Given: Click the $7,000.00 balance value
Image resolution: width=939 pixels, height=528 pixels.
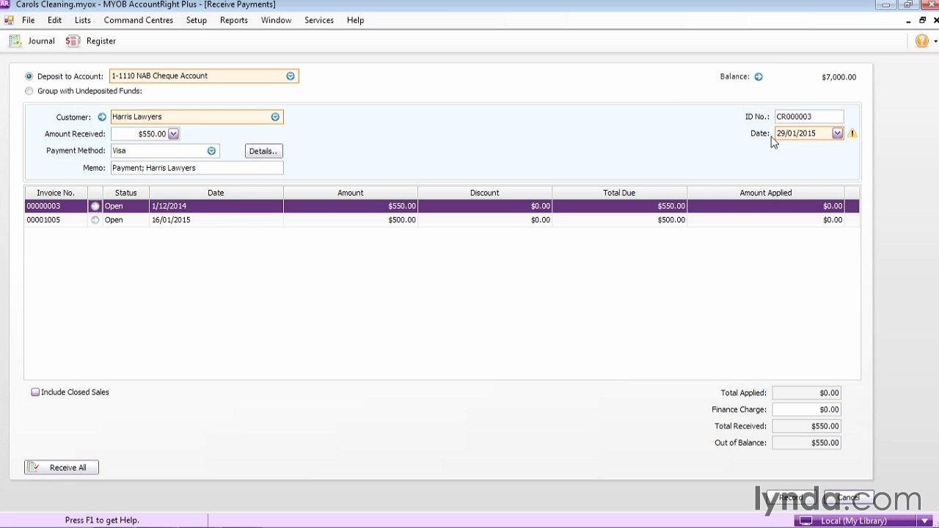Looking at the screenshot, I should (838, 77).
